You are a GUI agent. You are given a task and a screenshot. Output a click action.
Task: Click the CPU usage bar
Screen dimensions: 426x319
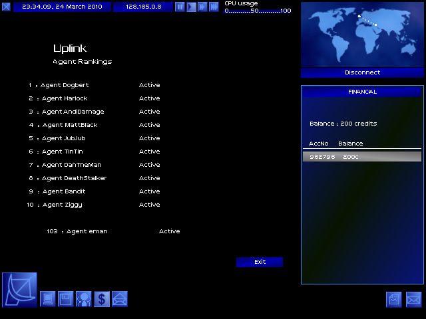tap(258, 11)
